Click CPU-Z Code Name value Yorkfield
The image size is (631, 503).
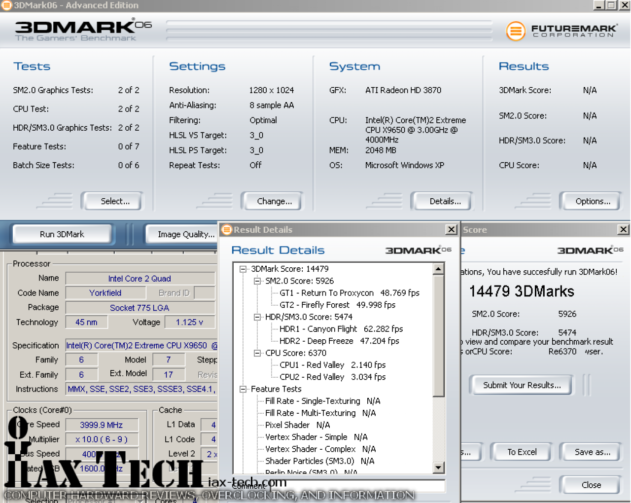coord(105,293)
